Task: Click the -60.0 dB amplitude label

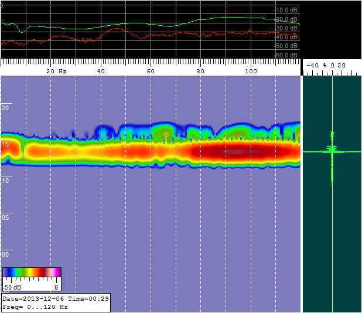Action: click(x=286, y=55)
